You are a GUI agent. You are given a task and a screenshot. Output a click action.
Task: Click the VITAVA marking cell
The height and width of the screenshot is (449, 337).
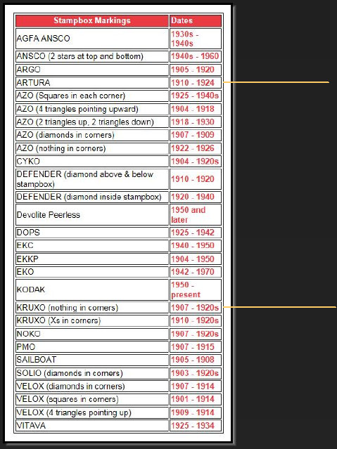point(91,426)
